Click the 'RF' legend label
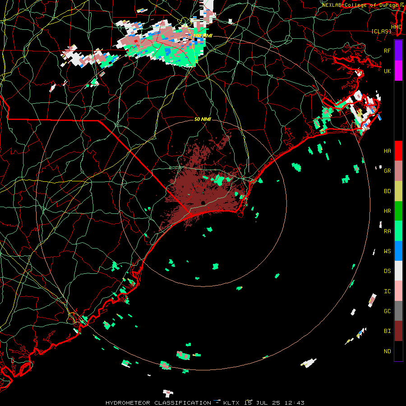The width and height of the screenshot is (406, 406). pyautogui.click(x=387, y=51)
